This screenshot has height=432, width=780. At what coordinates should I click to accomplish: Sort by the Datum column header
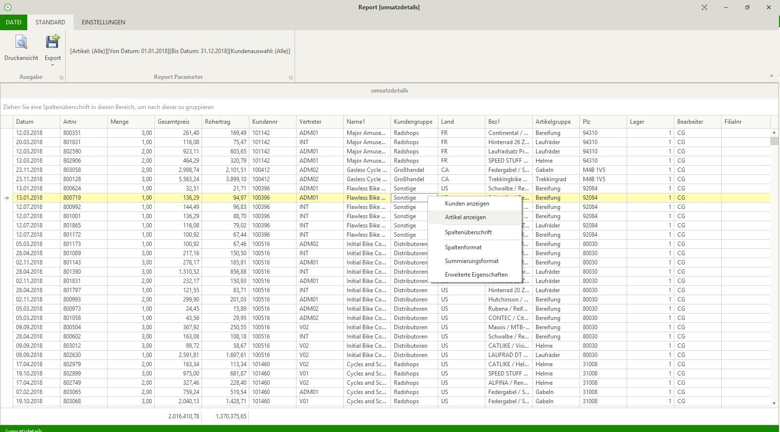pos(25,122)
